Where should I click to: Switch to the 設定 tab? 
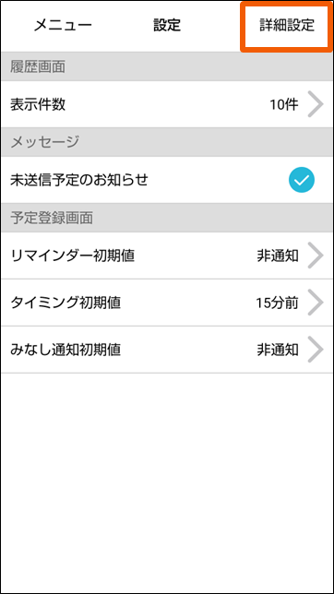[x=167, y=26]
